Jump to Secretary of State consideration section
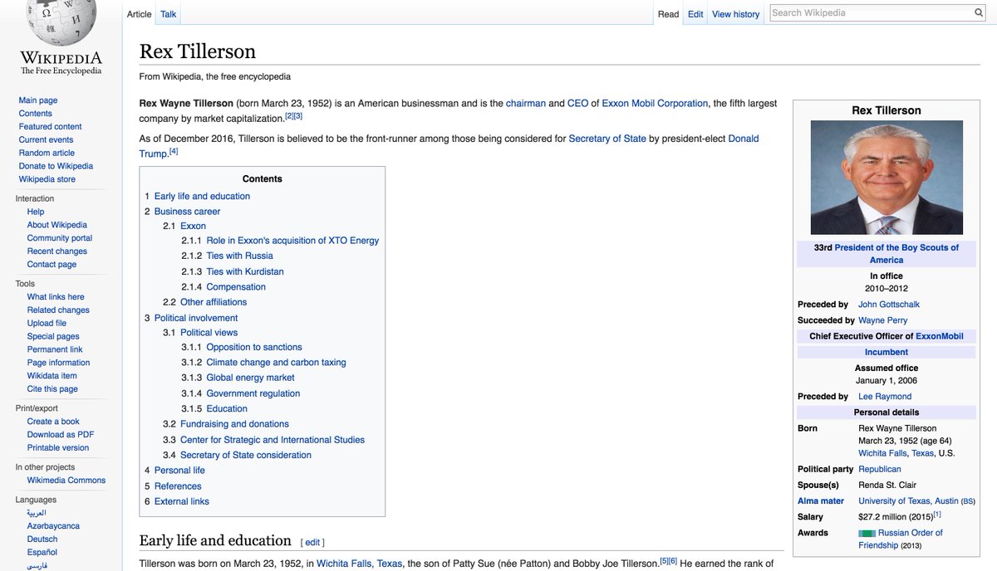The image size is (997, 571). point(246,456)
